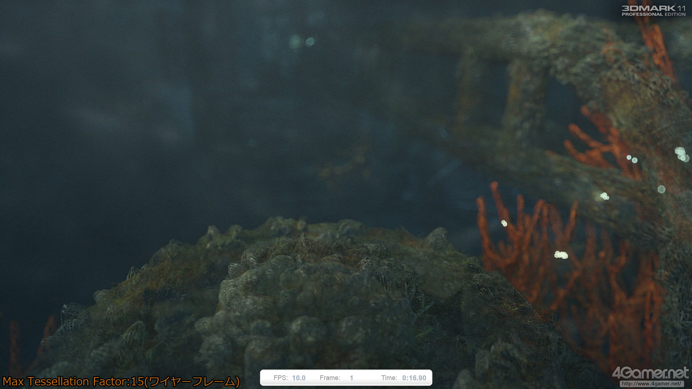
Task: Click the Frame label in overlay
Action: [x=329, y=378]
